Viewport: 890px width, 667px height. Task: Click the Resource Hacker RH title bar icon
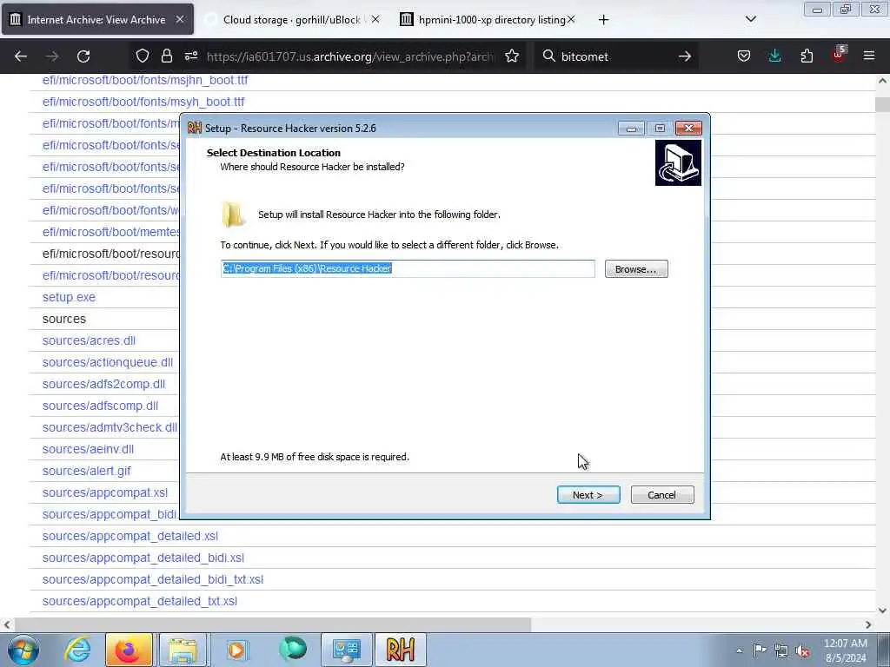pyautogui.click(x=194, y=128)
